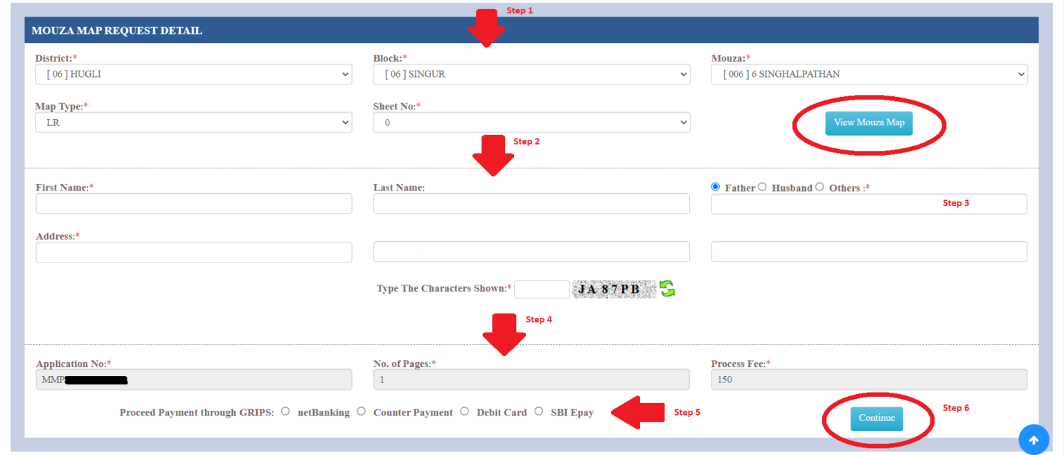Choose Counter Payment option
Screen dimensions: 1064x455
[361, 411]
